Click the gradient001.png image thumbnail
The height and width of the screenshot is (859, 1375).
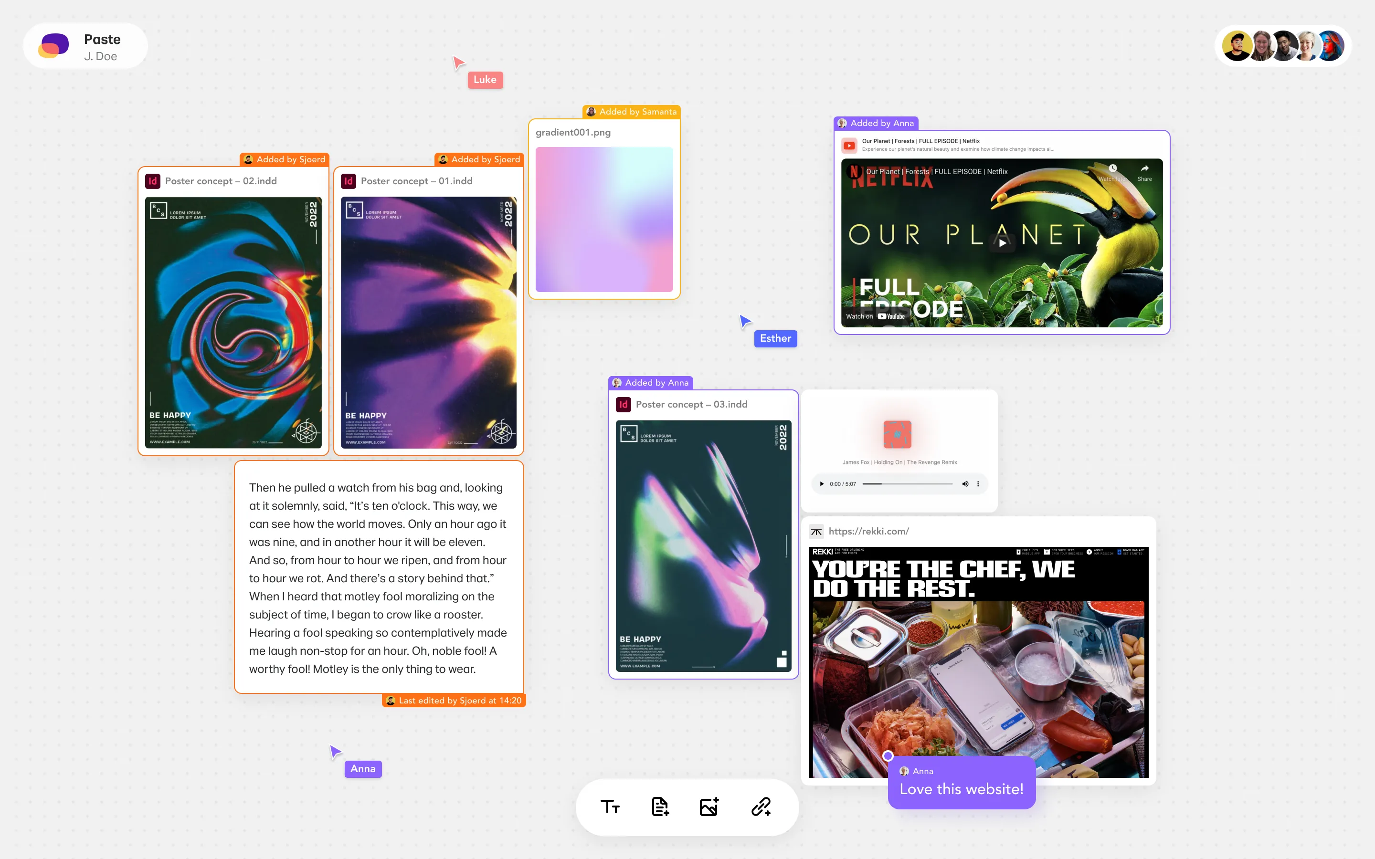coord(604,220)
